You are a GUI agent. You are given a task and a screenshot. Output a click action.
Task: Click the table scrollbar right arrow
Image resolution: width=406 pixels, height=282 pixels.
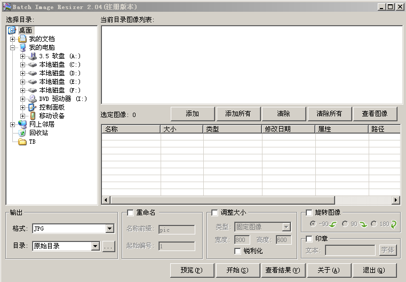coord(395,200)
